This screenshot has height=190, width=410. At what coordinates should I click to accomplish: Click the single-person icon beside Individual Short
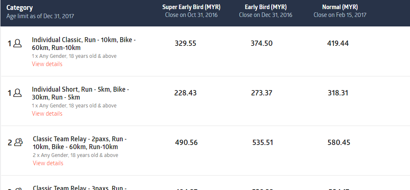click(17, 93)
